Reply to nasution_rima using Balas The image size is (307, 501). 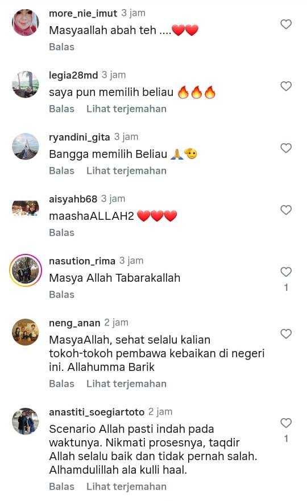[x=61, y=295]
